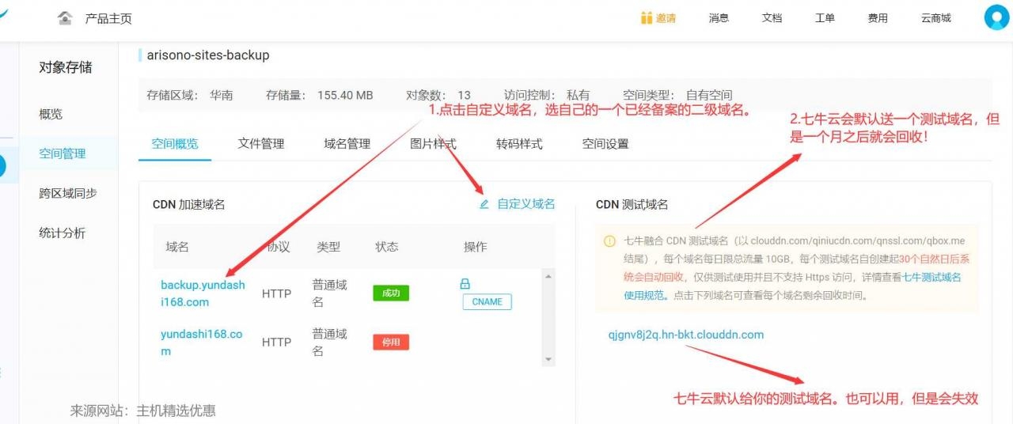Click HTTP protocol cell for backup.yundashi168.com

coord(277,293)
